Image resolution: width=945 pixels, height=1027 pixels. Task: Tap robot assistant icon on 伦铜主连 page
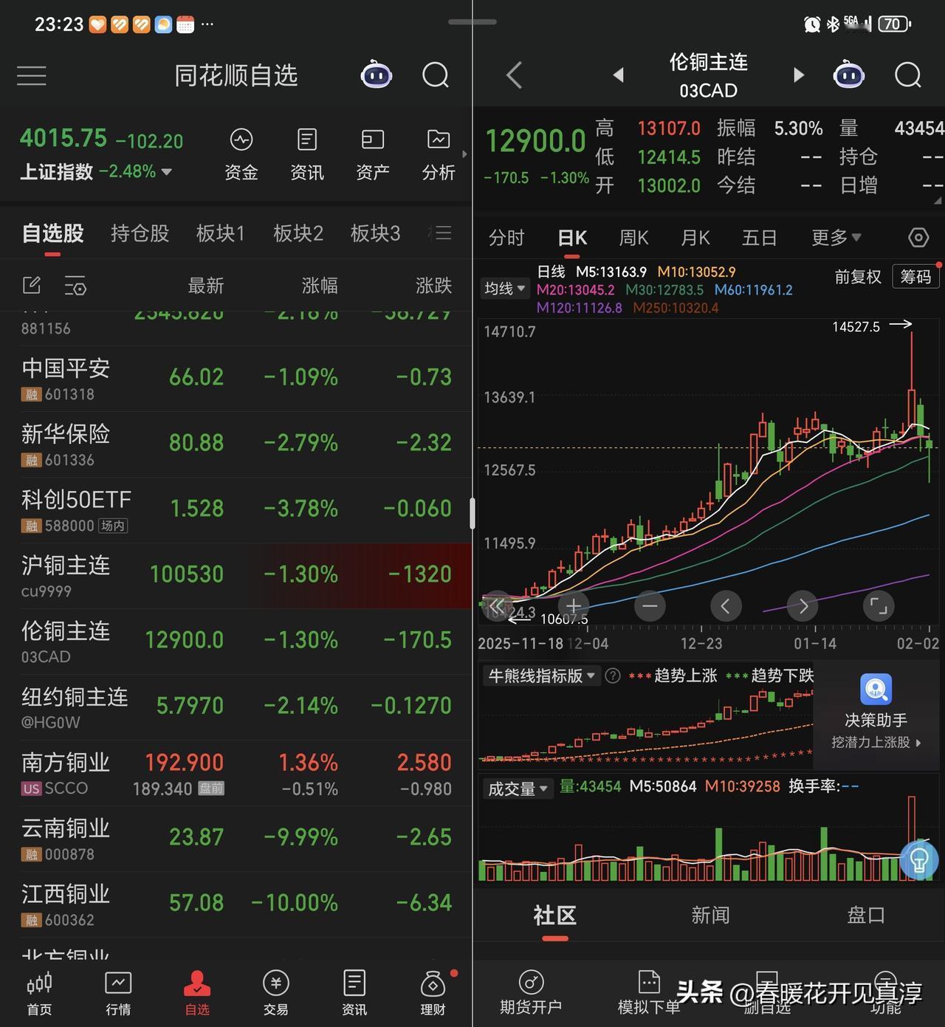(848, 75)
